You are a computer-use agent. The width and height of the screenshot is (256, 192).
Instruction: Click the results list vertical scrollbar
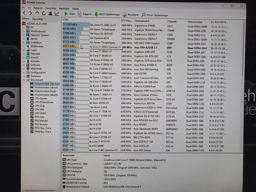(x=243, y=49)
